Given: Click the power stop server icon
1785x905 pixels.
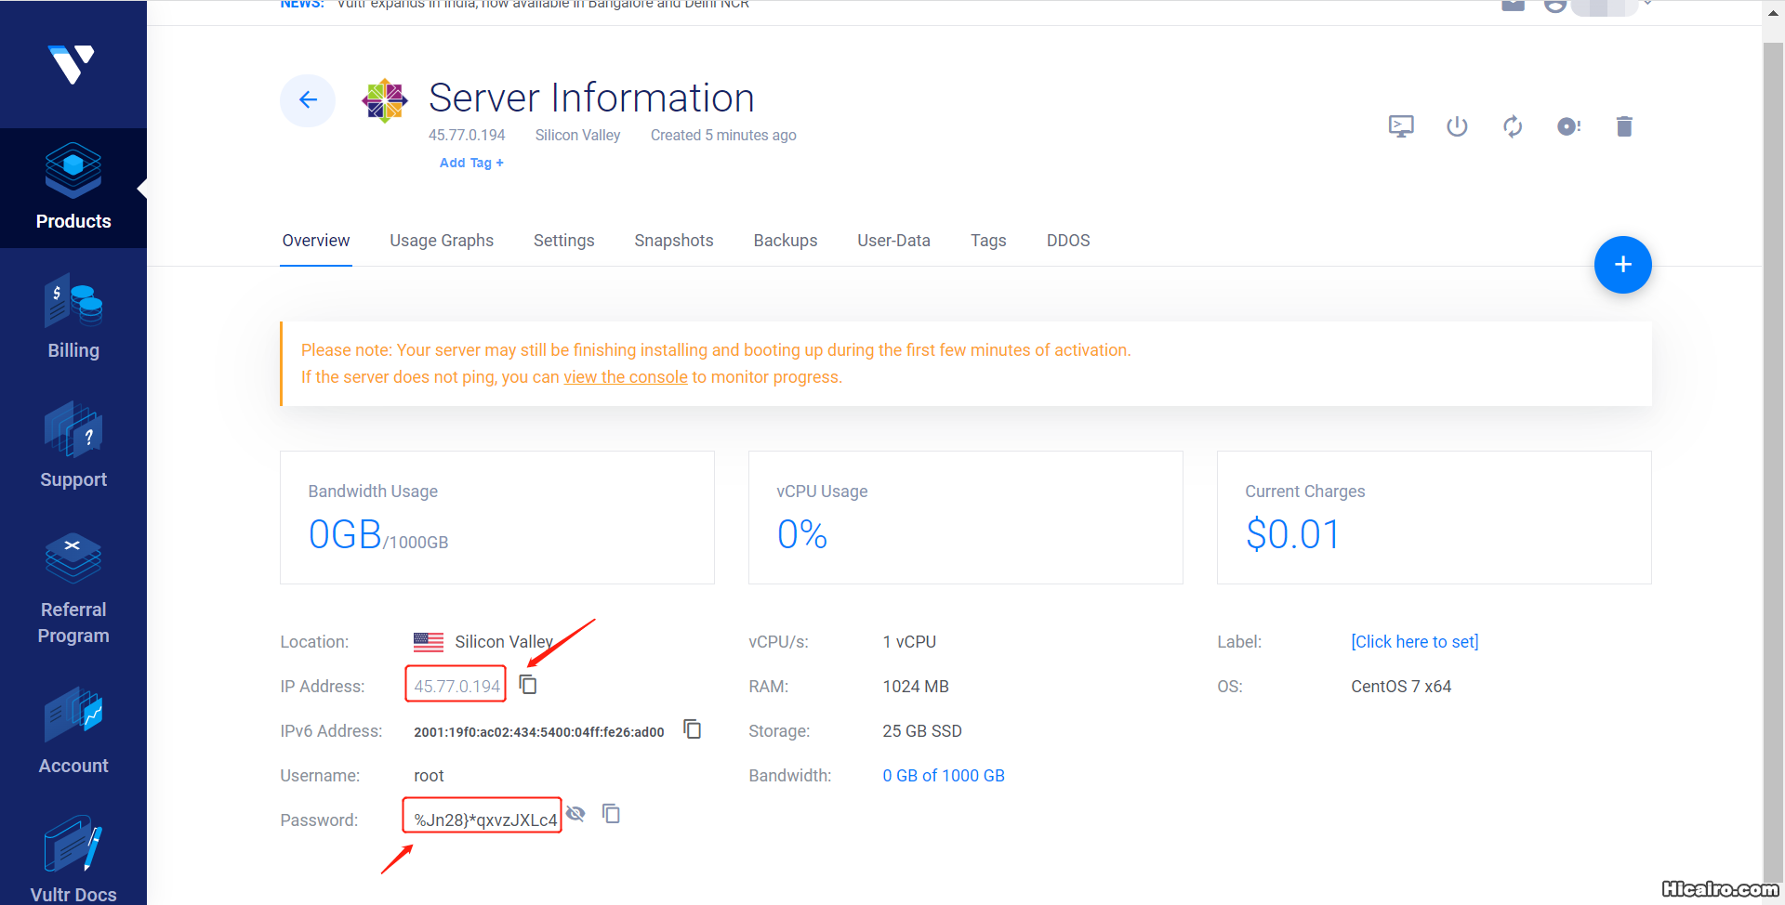Looking at the screenshot, I should 1457,126.
